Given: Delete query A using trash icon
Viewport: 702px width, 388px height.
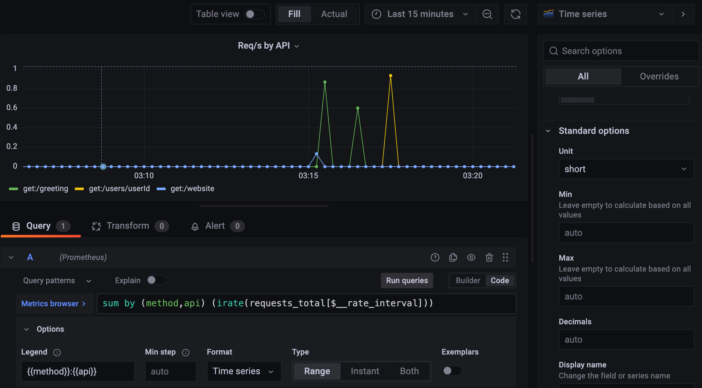Looking at the screenshot, I should (489, 257).
